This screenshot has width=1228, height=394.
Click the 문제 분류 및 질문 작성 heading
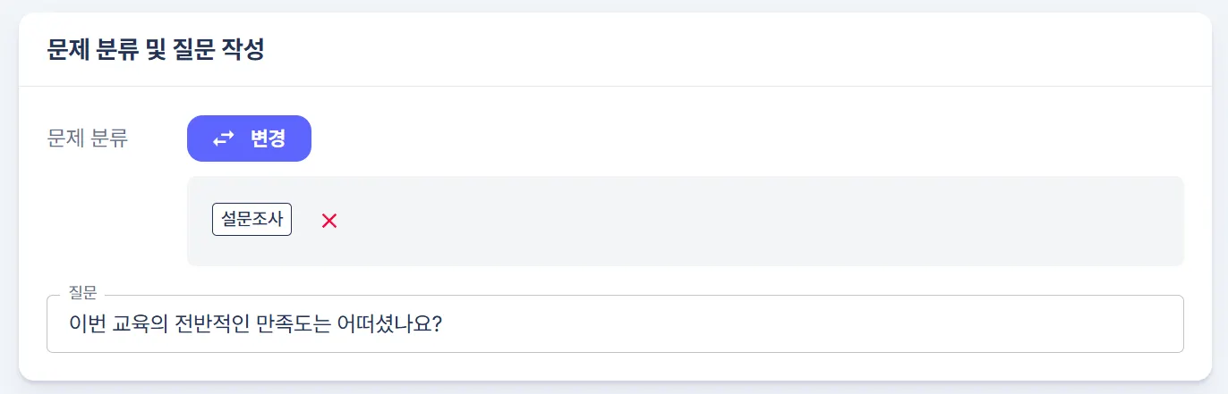[x=155, y=50]
